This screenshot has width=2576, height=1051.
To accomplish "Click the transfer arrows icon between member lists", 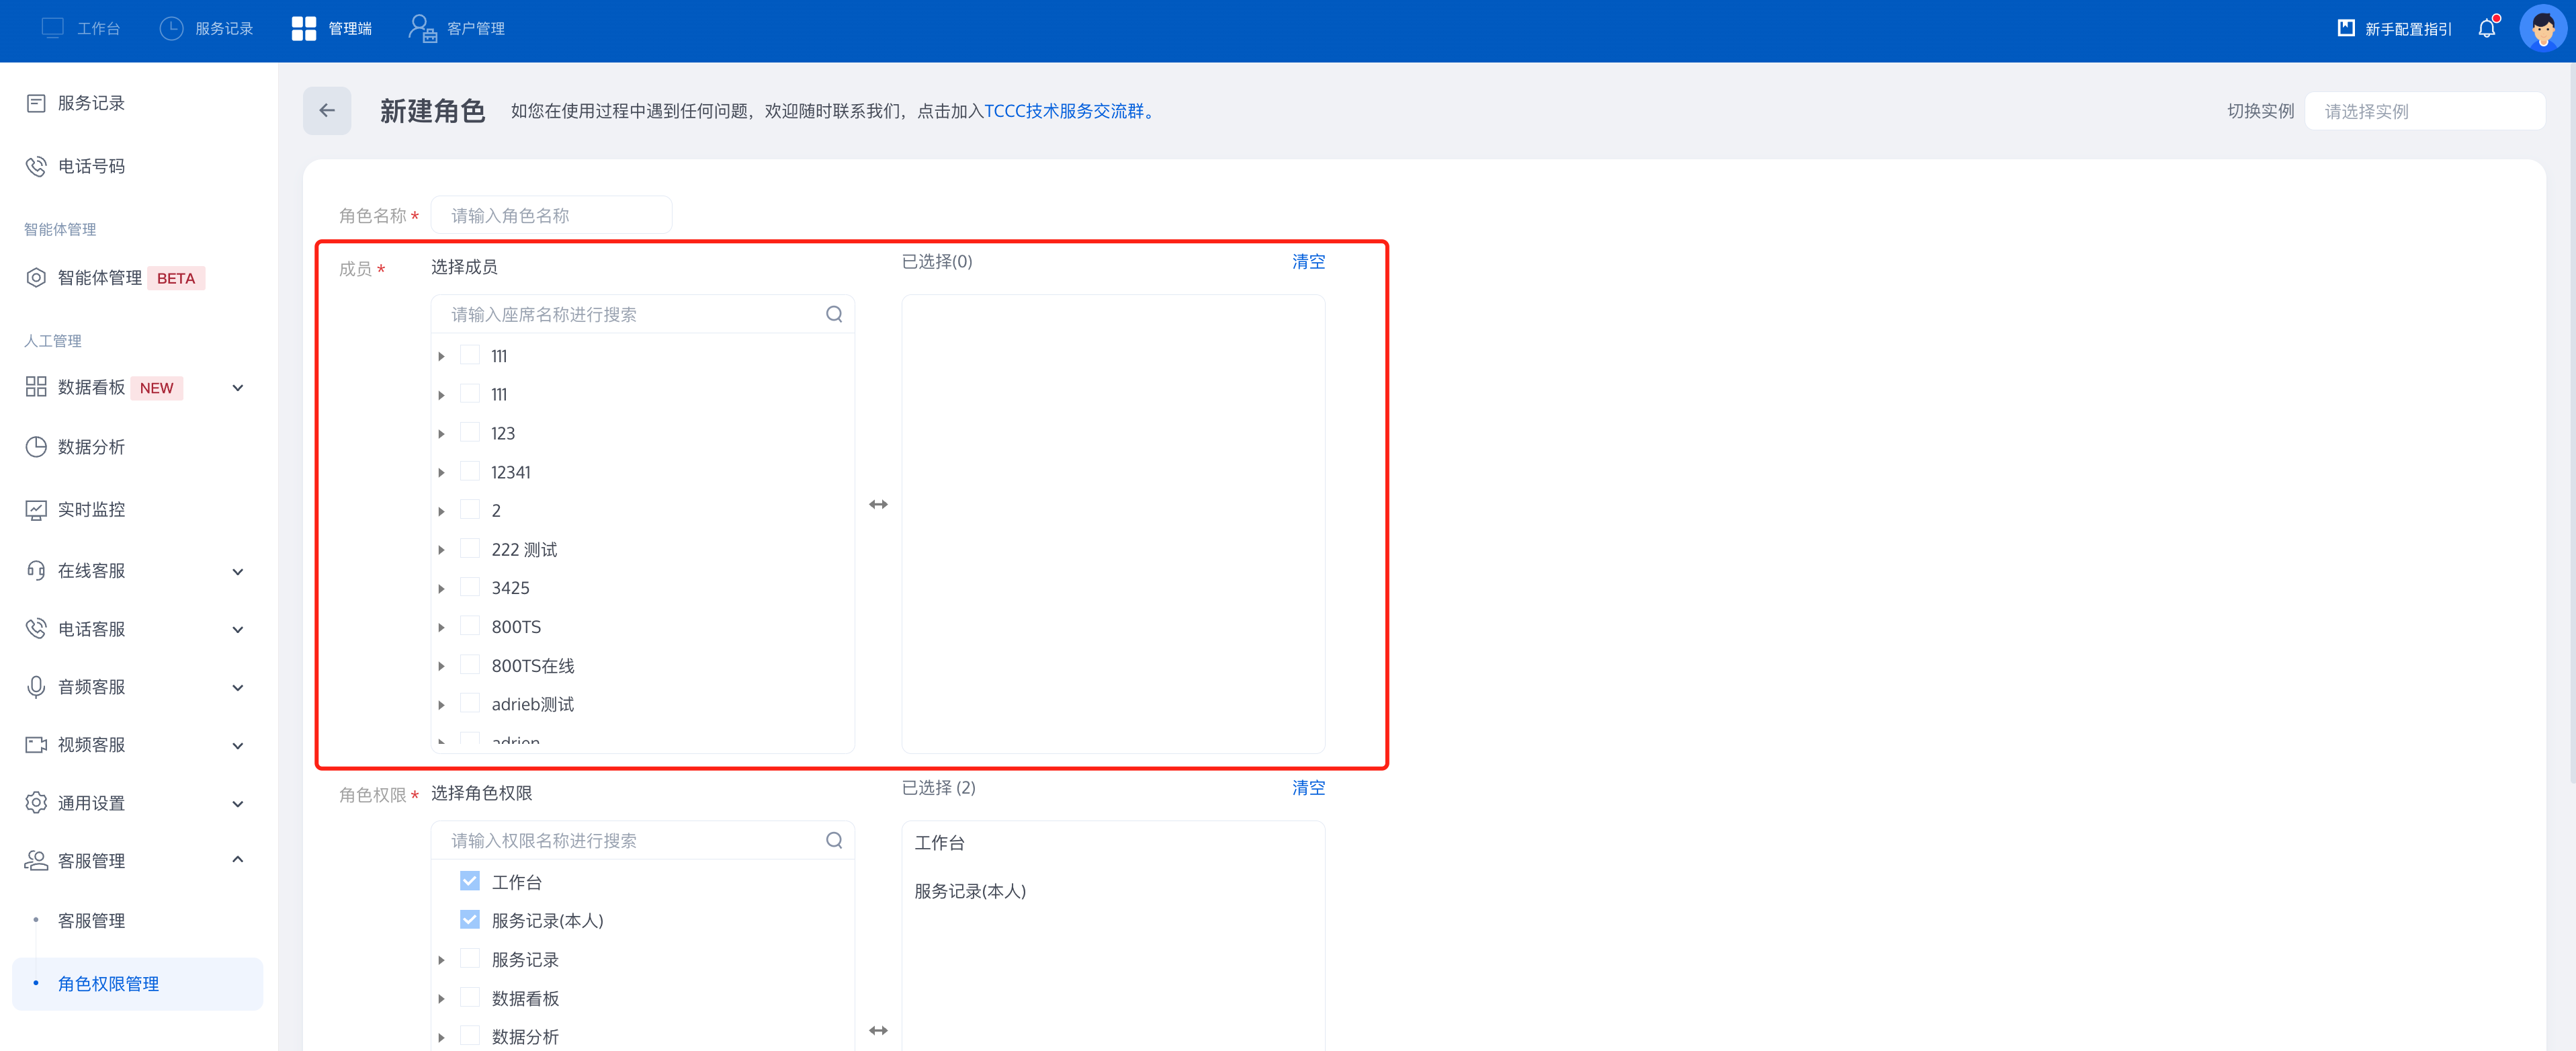I will pos(878,505).
